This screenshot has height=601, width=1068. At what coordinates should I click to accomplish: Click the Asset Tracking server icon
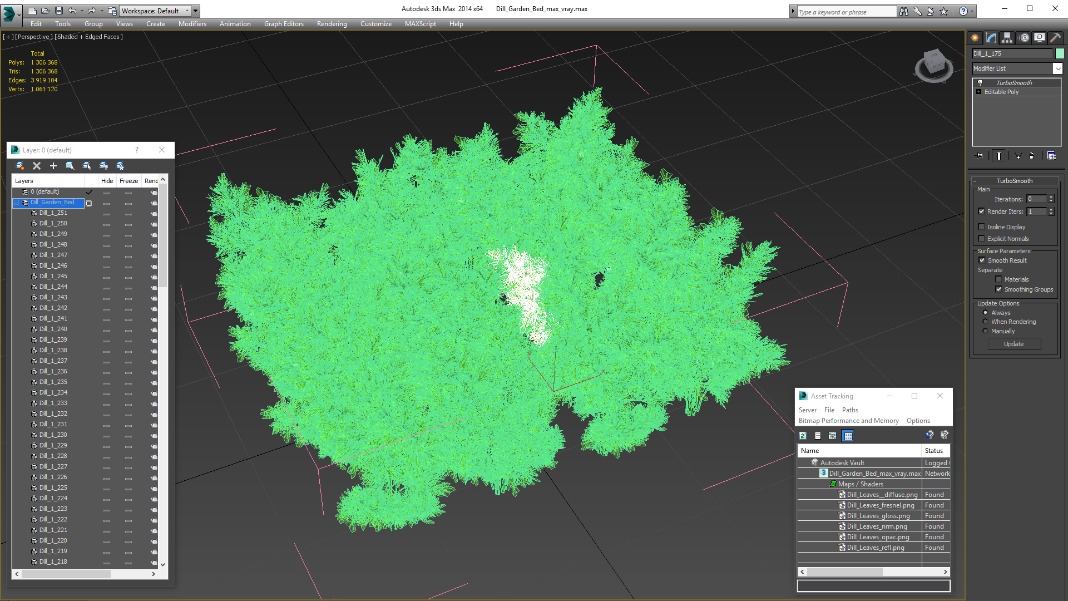[807, 410]
